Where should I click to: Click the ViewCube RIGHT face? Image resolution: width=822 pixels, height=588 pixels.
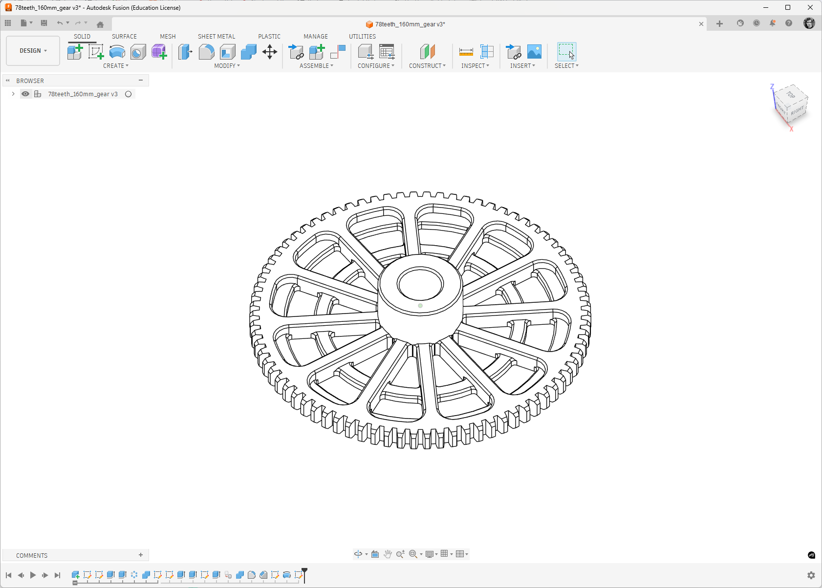coord(797,111)
